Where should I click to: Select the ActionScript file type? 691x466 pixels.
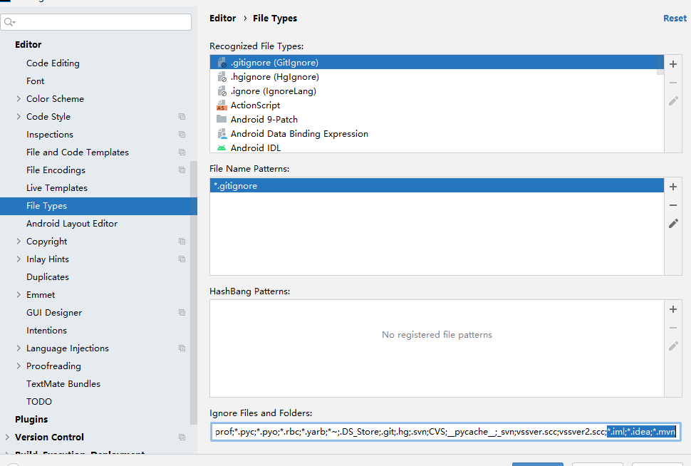pyautogui.click(x=255, y=105)
